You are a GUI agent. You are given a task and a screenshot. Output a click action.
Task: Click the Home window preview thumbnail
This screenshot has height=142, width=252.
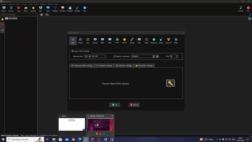(x=72, y=125)
